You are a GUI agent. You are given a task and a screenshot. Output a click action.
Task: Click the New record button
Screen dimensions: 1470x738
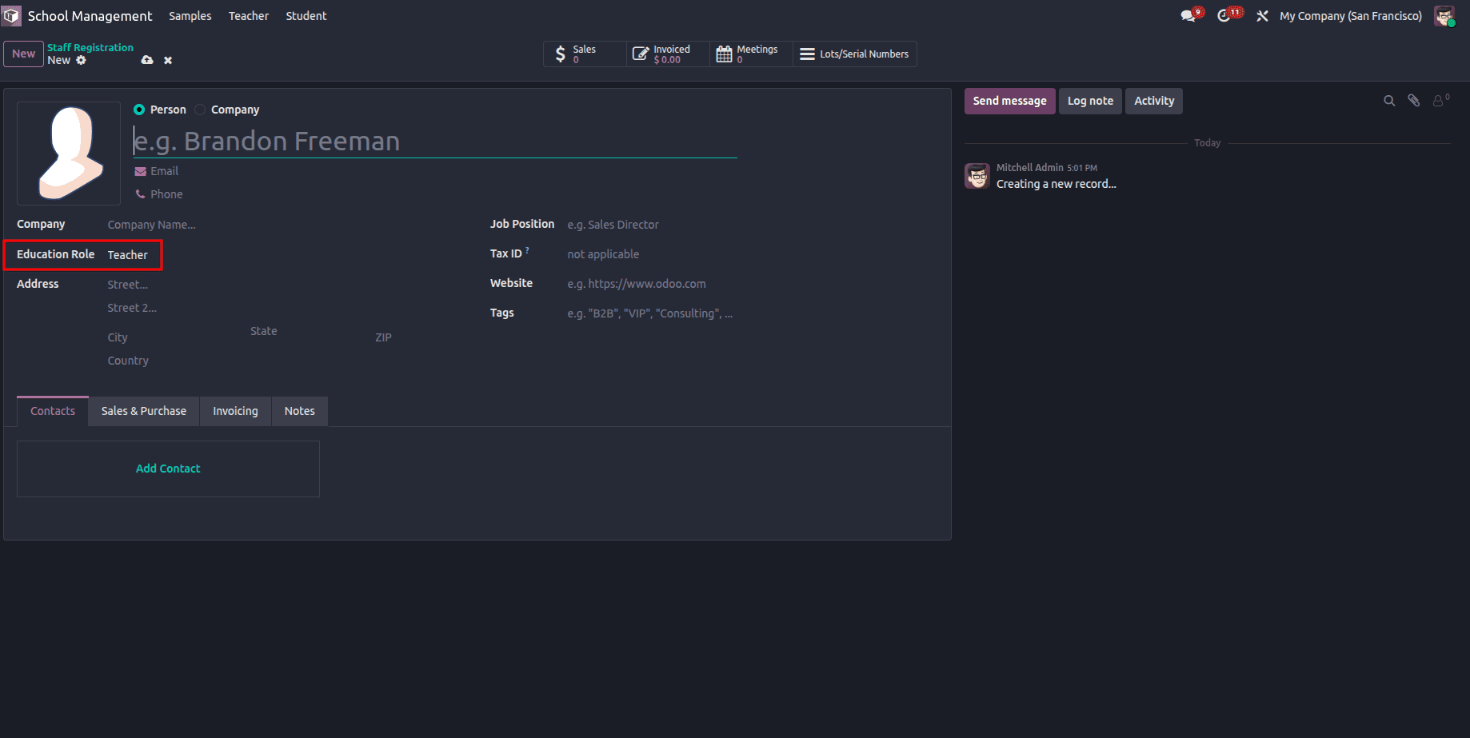point(23,54)
